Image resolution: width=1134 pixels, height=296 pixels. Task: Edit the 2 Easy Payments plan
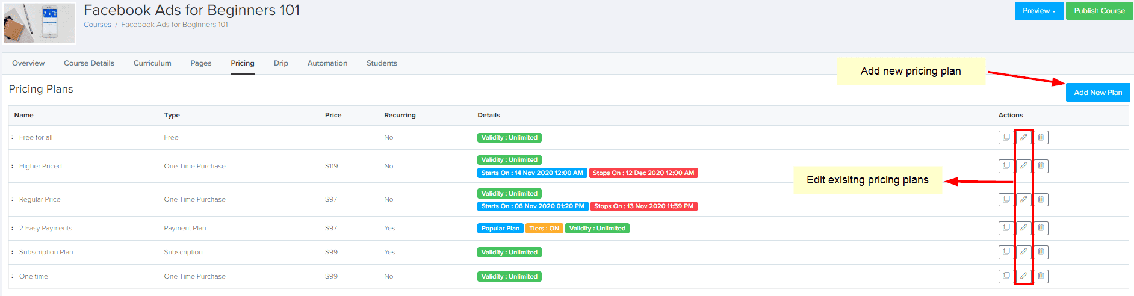(x=1023, y=227)
